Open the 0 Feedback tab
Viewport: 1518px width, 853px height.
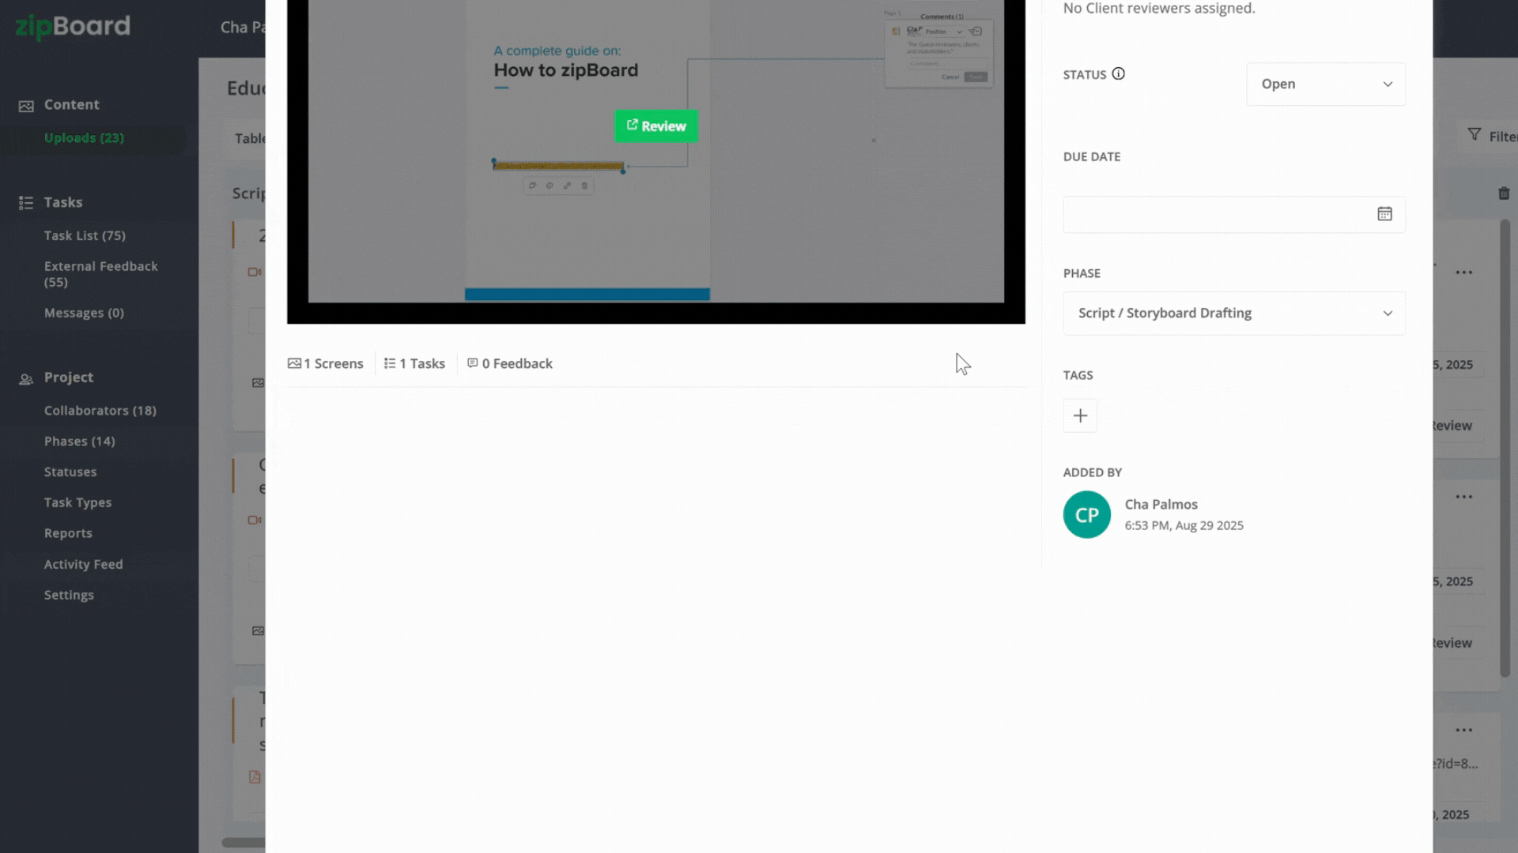tap(510, 363)
